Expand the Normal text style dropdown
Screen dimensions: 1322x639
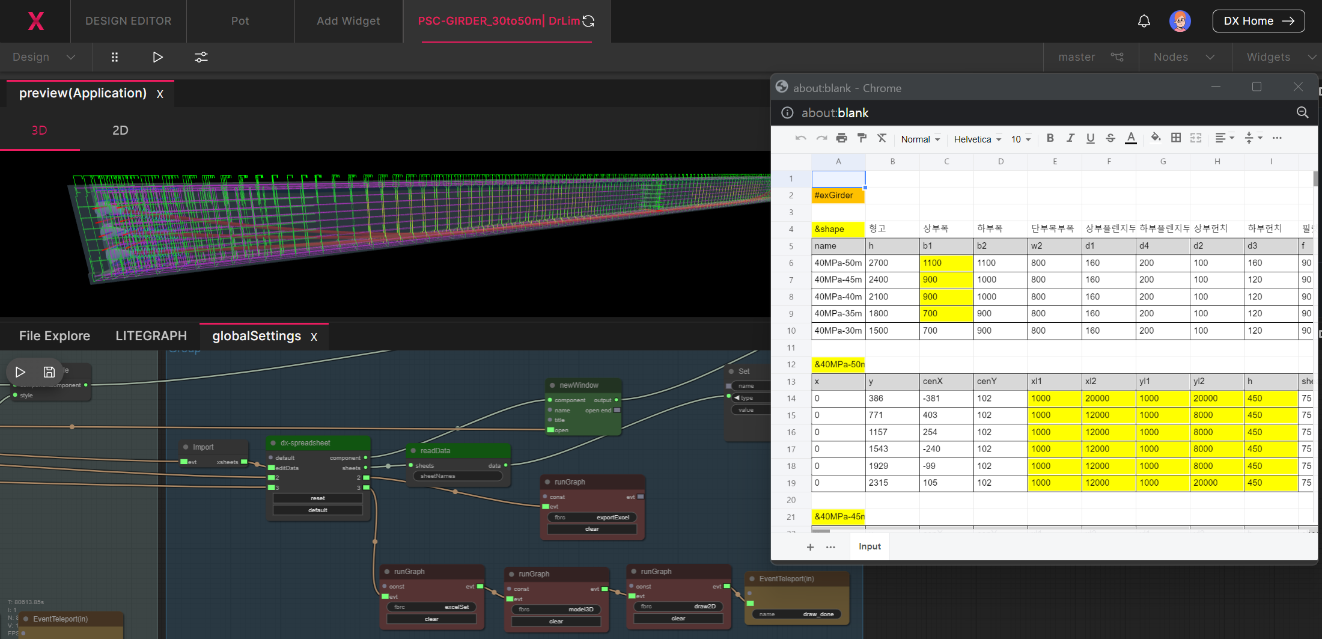tap(920, 139)
